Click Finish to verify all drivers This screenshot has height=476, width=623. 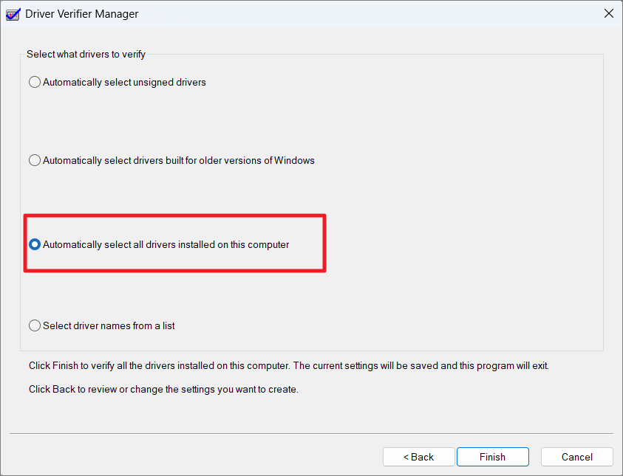493,457
